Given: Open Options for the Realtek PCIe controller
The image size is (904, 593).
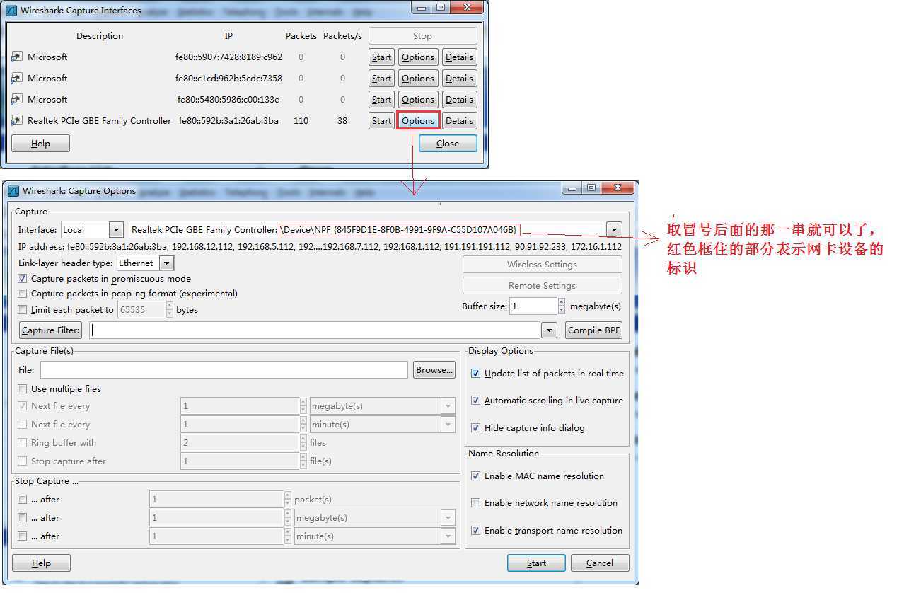Looking at the screenshot, I should pyautogui.click(x=418, y=121).
